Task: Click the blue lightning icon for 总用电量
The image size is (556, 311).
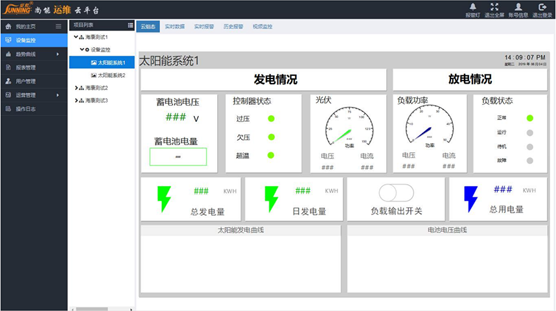Action: pyautogui.click(x=471, y=198)
